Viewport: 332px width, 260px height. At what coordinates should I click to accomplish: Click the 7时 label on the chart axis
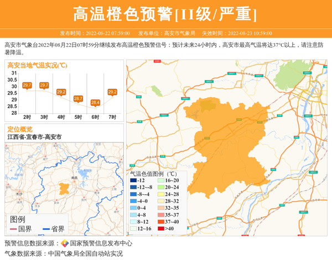(112, 117)
